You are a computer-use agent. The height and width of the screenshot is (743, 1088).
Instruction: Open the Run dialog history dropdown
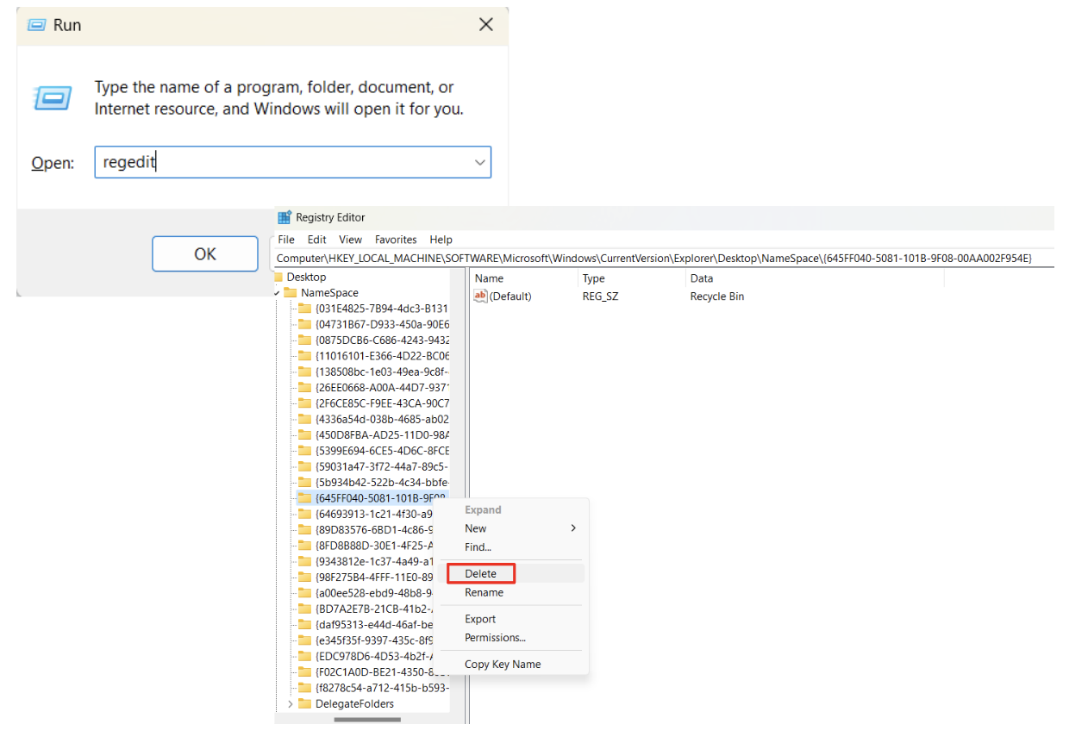tap(479, 162)
